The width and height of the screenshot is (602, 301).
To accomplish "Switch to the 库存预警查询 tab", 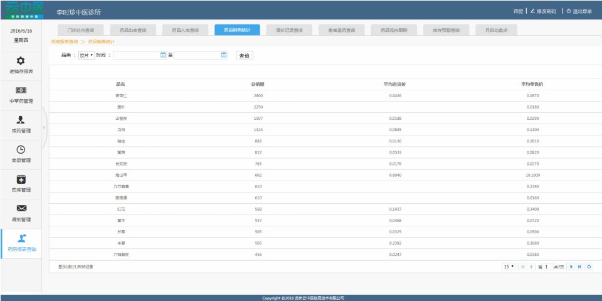I will (446, 30).
